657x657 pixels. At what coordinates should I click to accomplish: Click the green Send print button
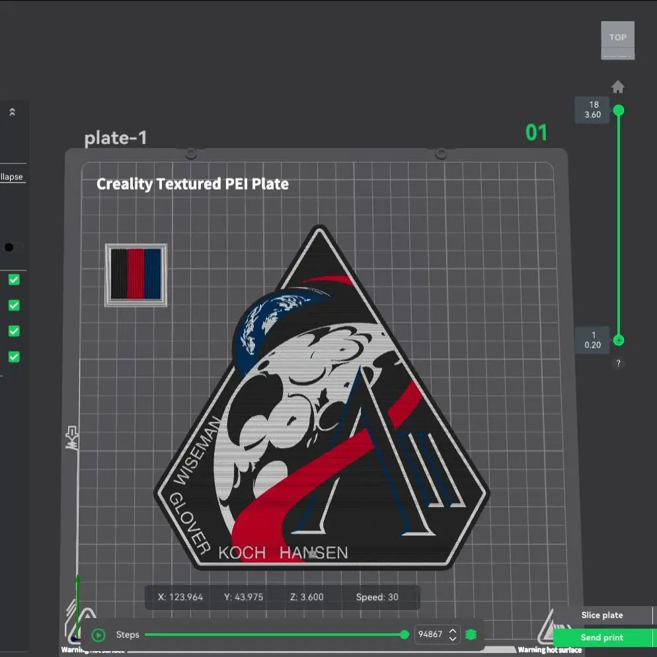point(602,638)
